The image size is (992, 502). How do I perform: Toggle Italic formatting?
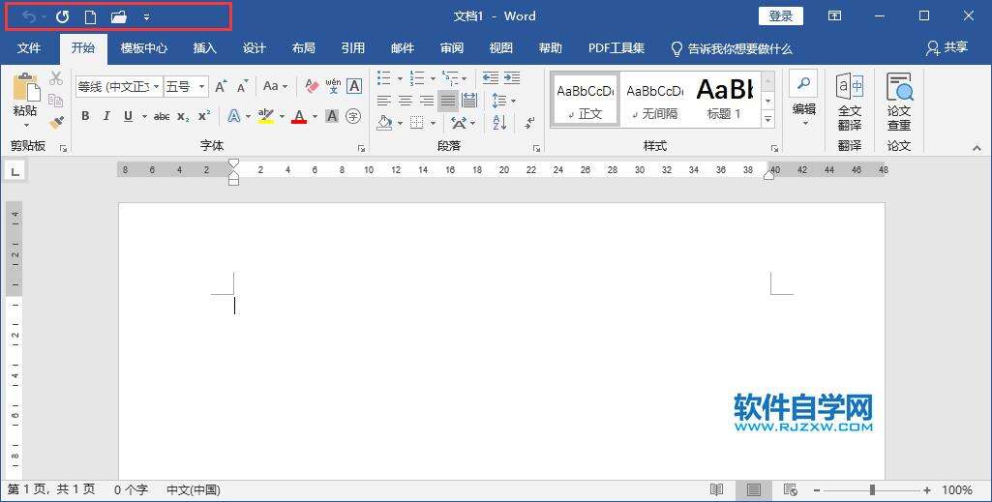[x=105, y=116]
